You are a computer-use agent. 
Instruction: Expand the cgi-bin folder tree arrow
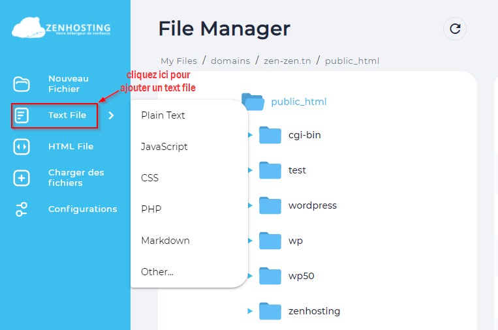coord(250,135)
